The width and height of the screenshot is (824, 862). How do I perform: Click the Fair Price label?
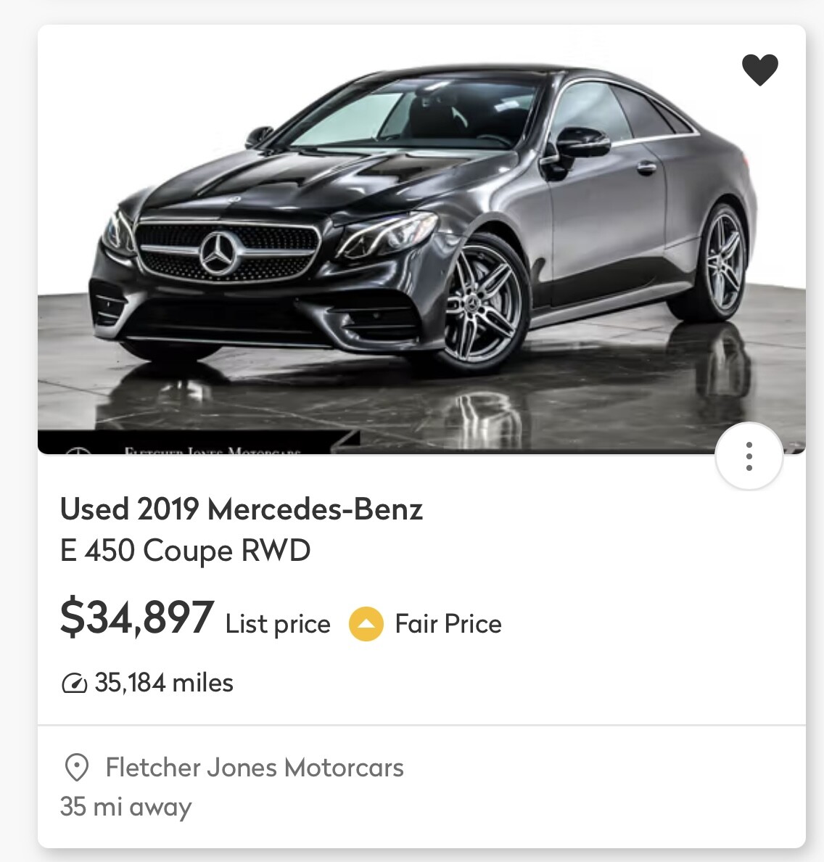[x=448, y=624]
